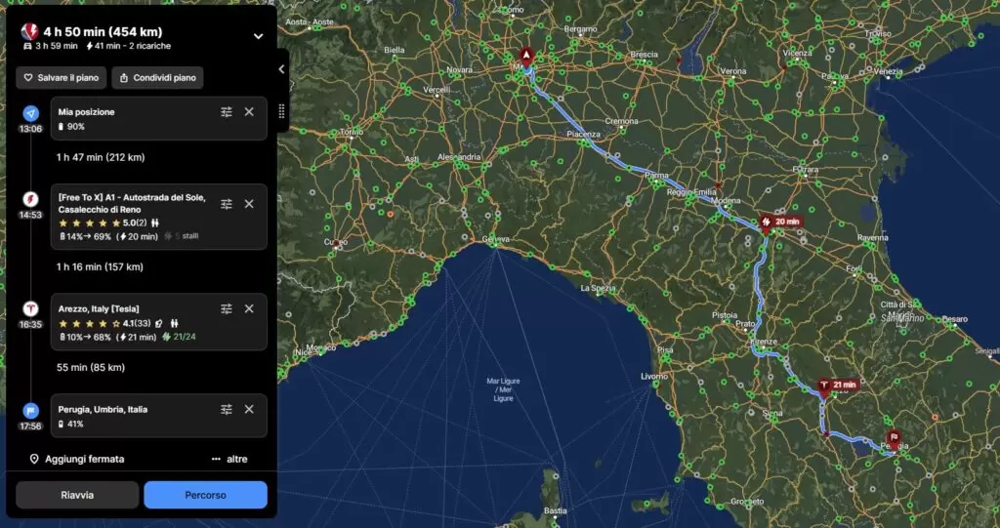Click the Salvare il piano button
1000x528 pixels.
pyautogui.click(x=62, y=78)
